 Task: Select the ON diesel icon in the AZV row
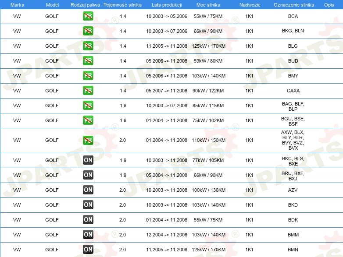[x=88, y=190]
